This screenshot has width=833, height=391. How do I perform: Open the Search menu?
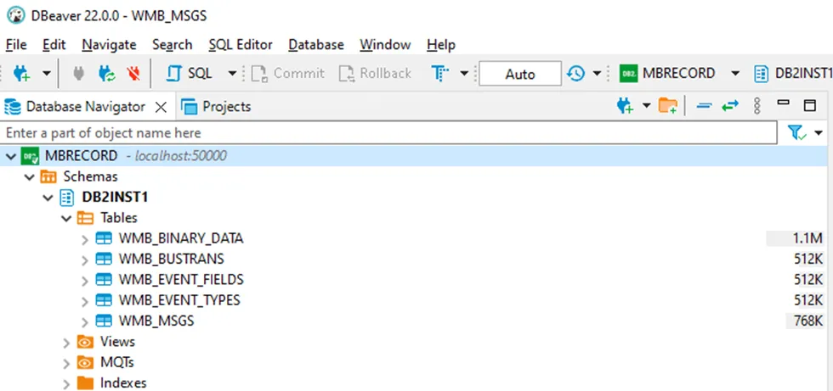(x=172, y=44)
